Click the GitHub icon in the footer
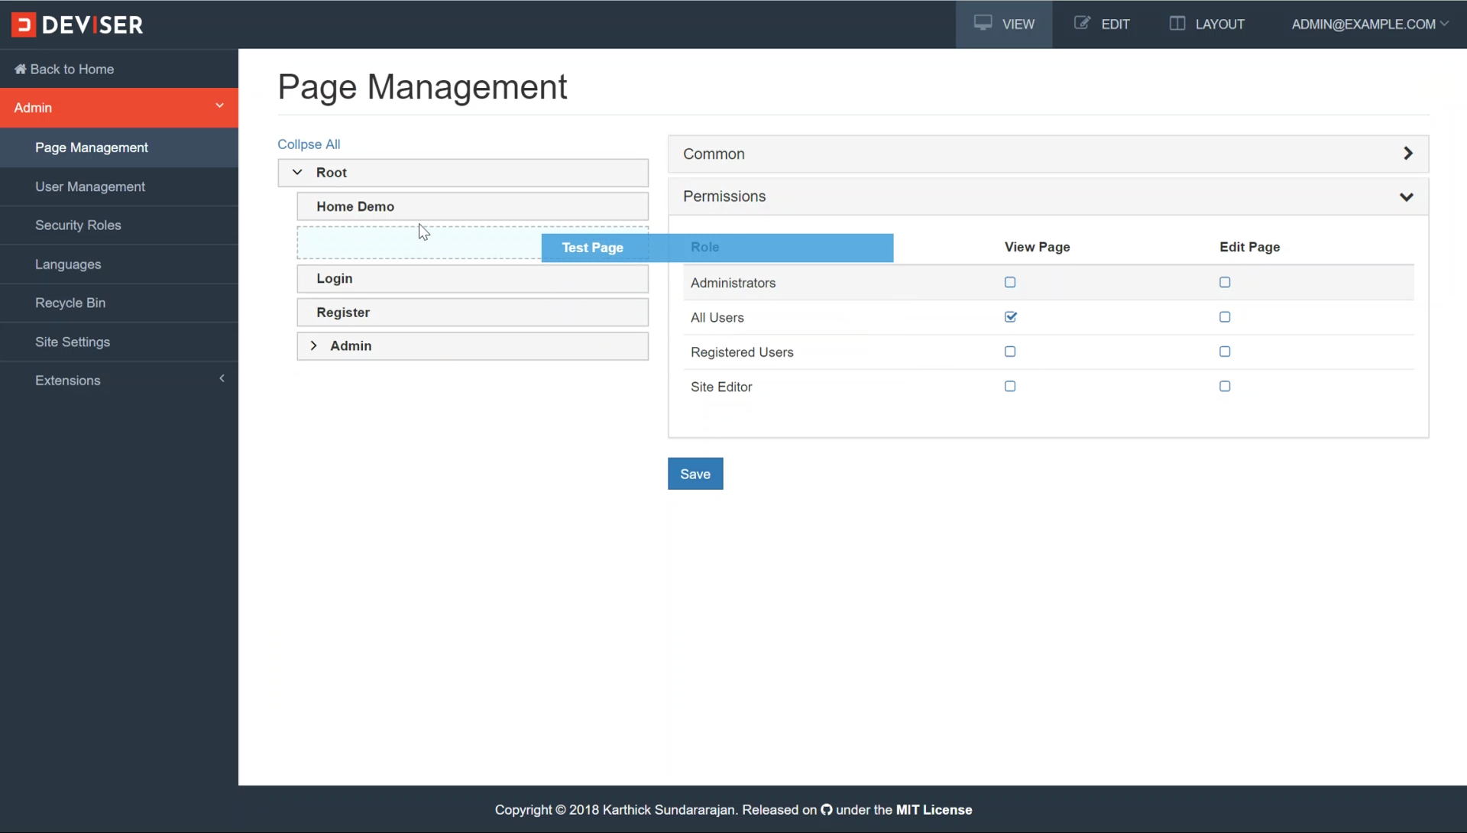 click(x=827, y=809)
